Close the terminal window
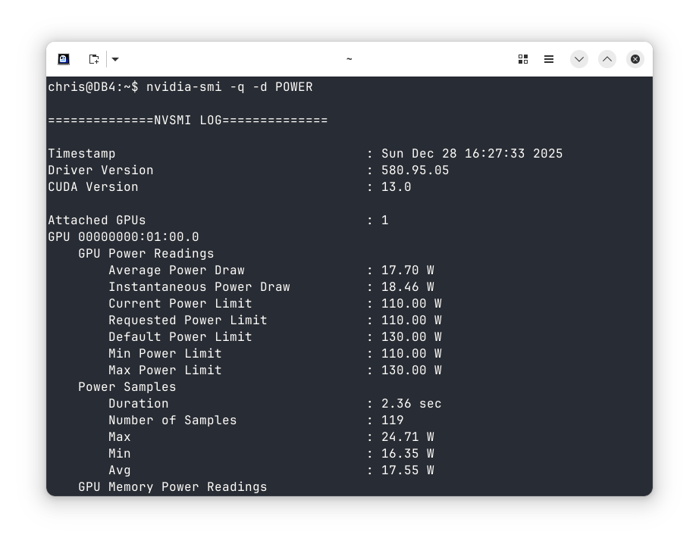 point(635,59)
